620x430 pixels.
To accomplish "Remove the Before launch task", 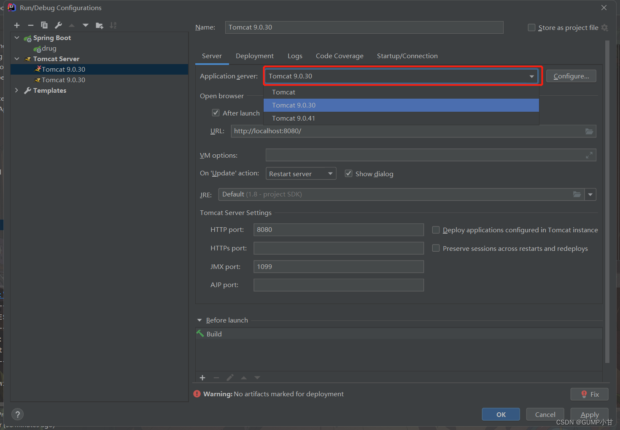I will [x=216, y=378].
